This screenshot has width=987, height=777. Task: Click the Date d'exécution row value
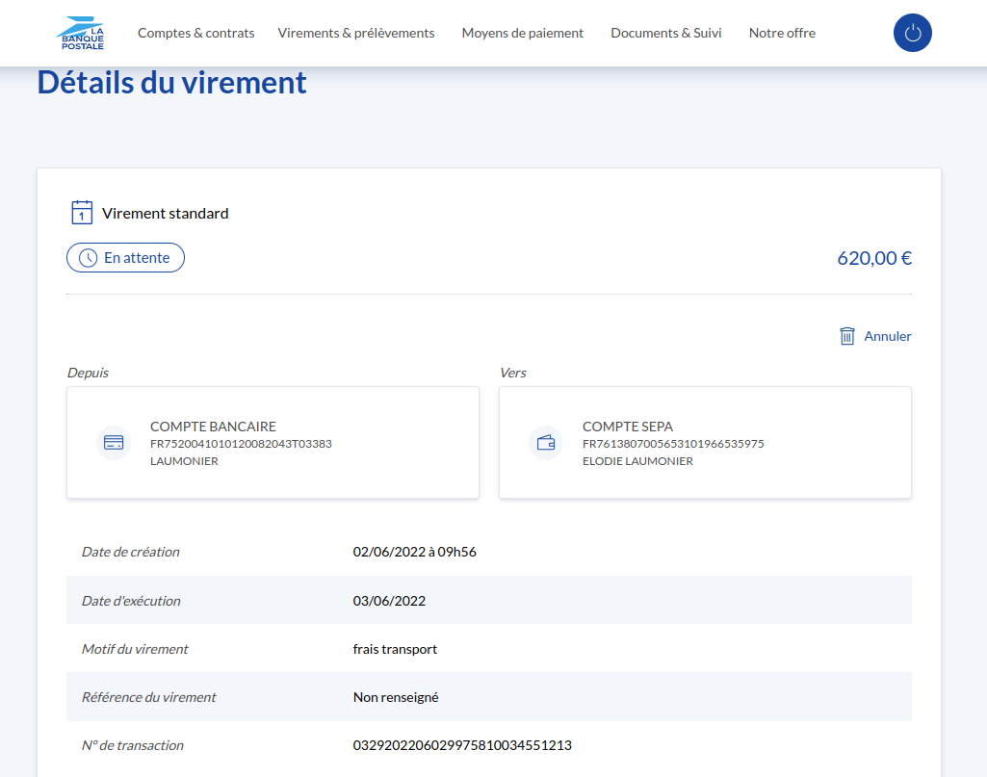coord(389,601)
